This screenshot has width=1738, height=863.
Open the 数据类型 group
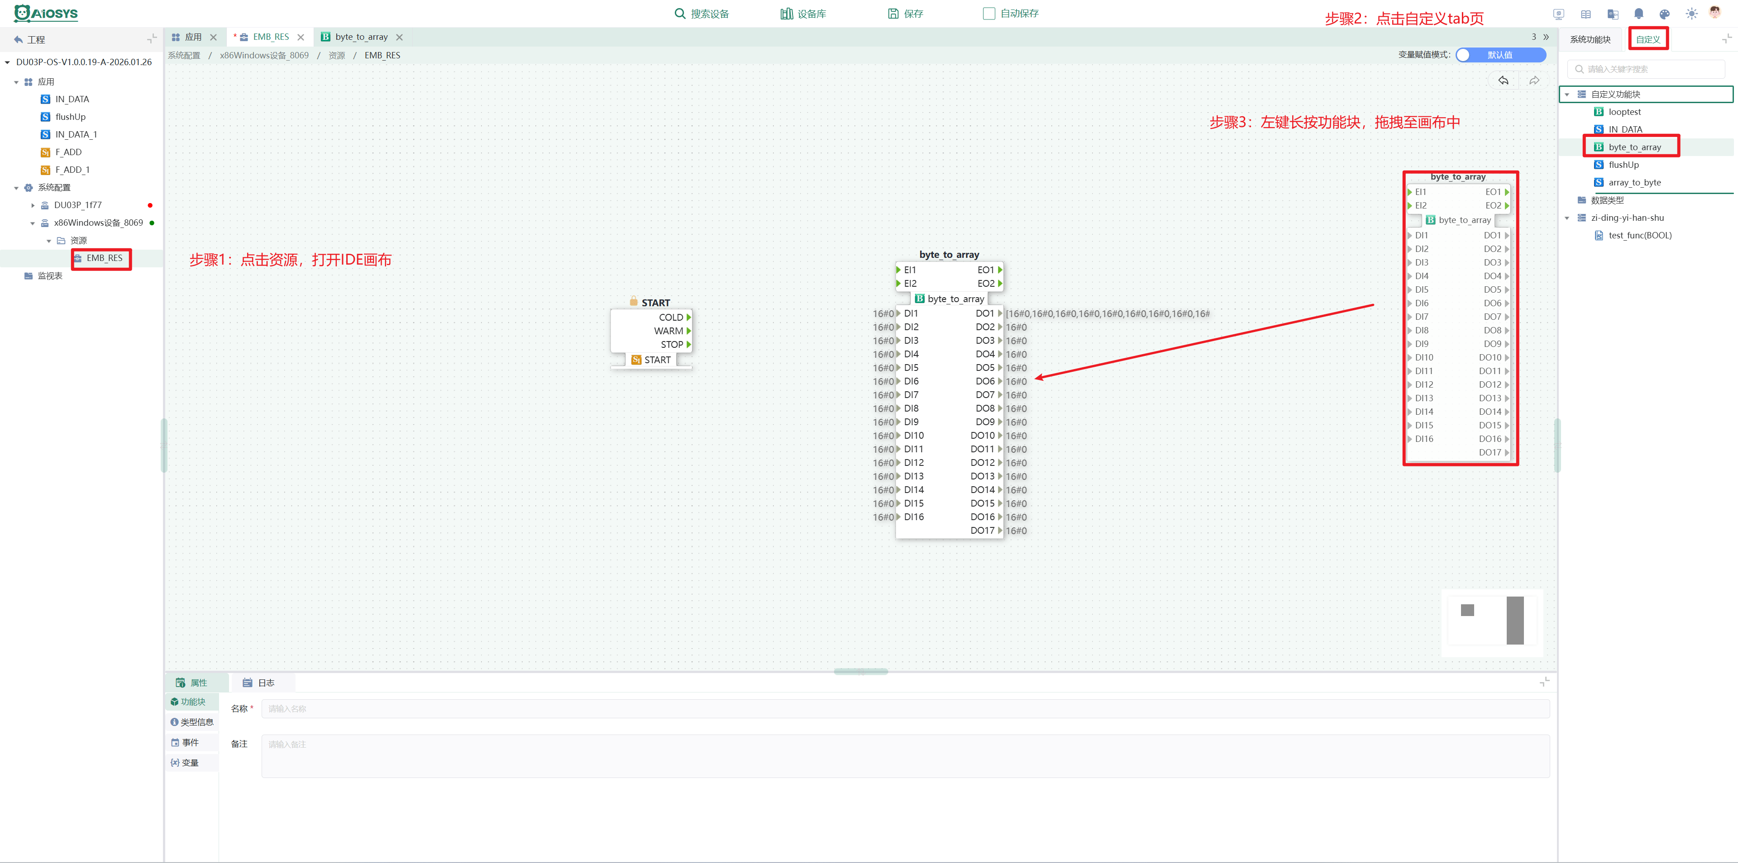point(1606,200)
